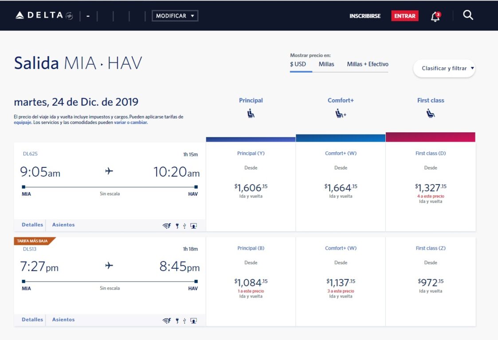
Task: Select First class (Z) fare $972.15
Action: (x=431, y=282)
